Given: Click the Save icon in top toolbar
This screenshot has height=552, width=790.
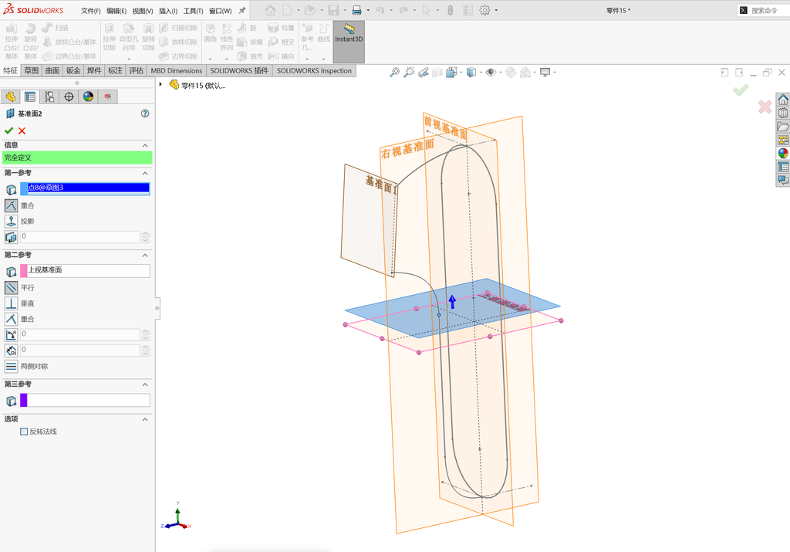Looking at the screenshot, I should pyautogui.click(x=333, y=10).
